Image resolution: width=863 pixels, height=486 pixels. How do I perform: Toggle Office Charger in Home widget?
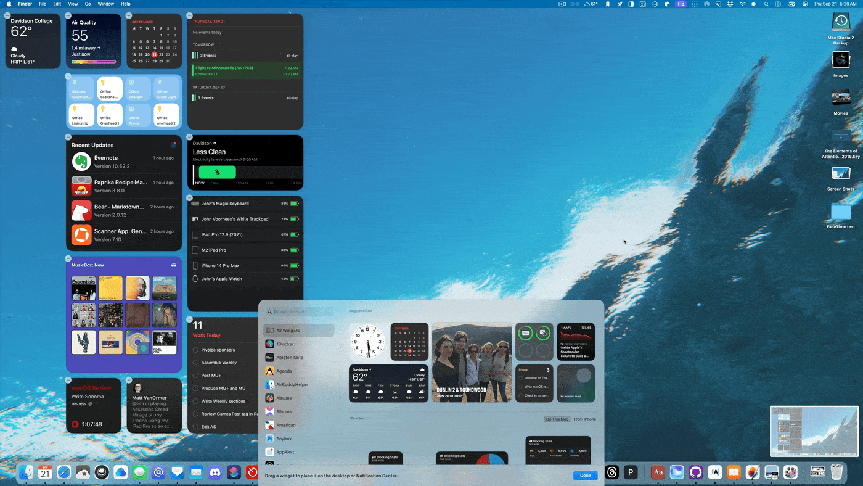(x=138, y=89)
